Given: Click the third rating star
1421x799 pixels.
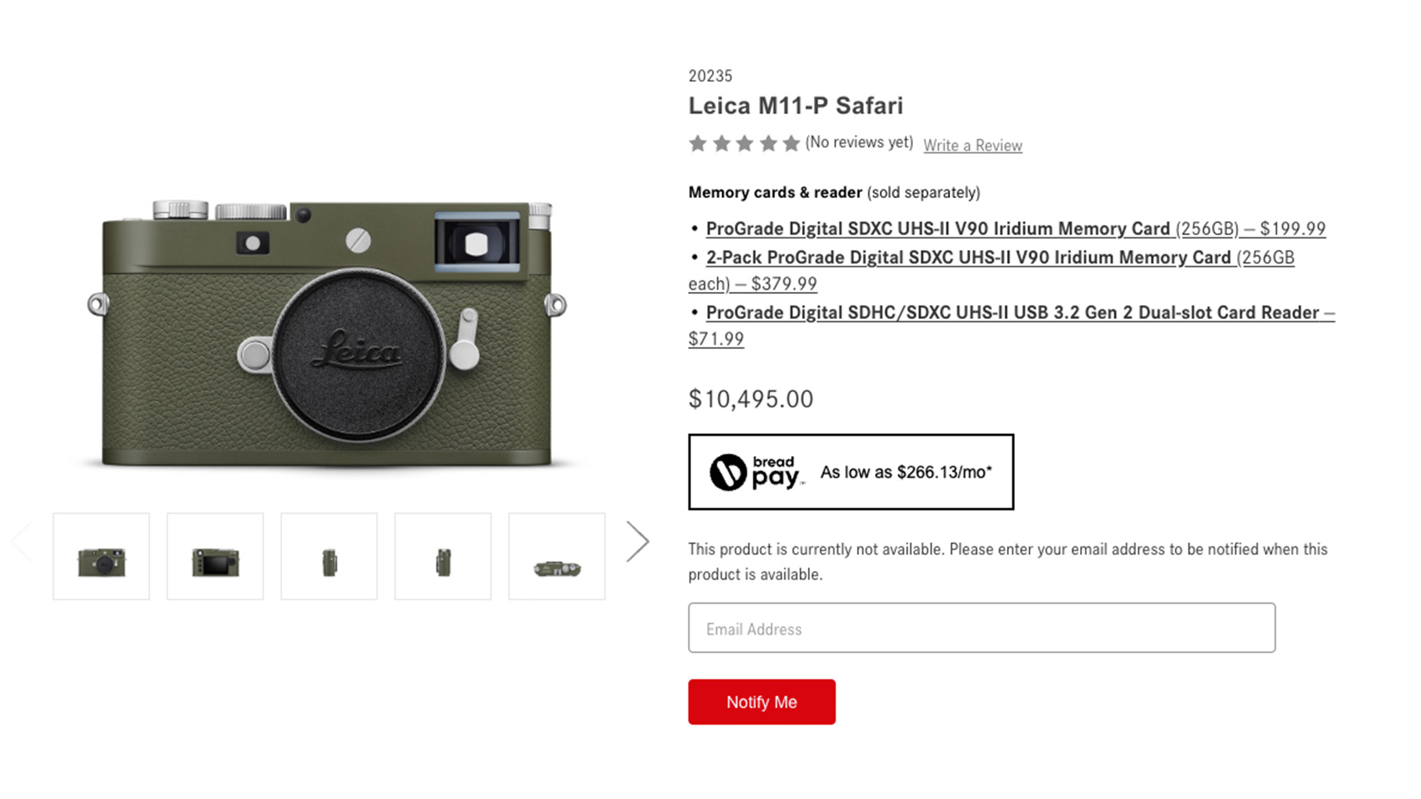Looking at the screenshot, I should (x=744, y=143).
